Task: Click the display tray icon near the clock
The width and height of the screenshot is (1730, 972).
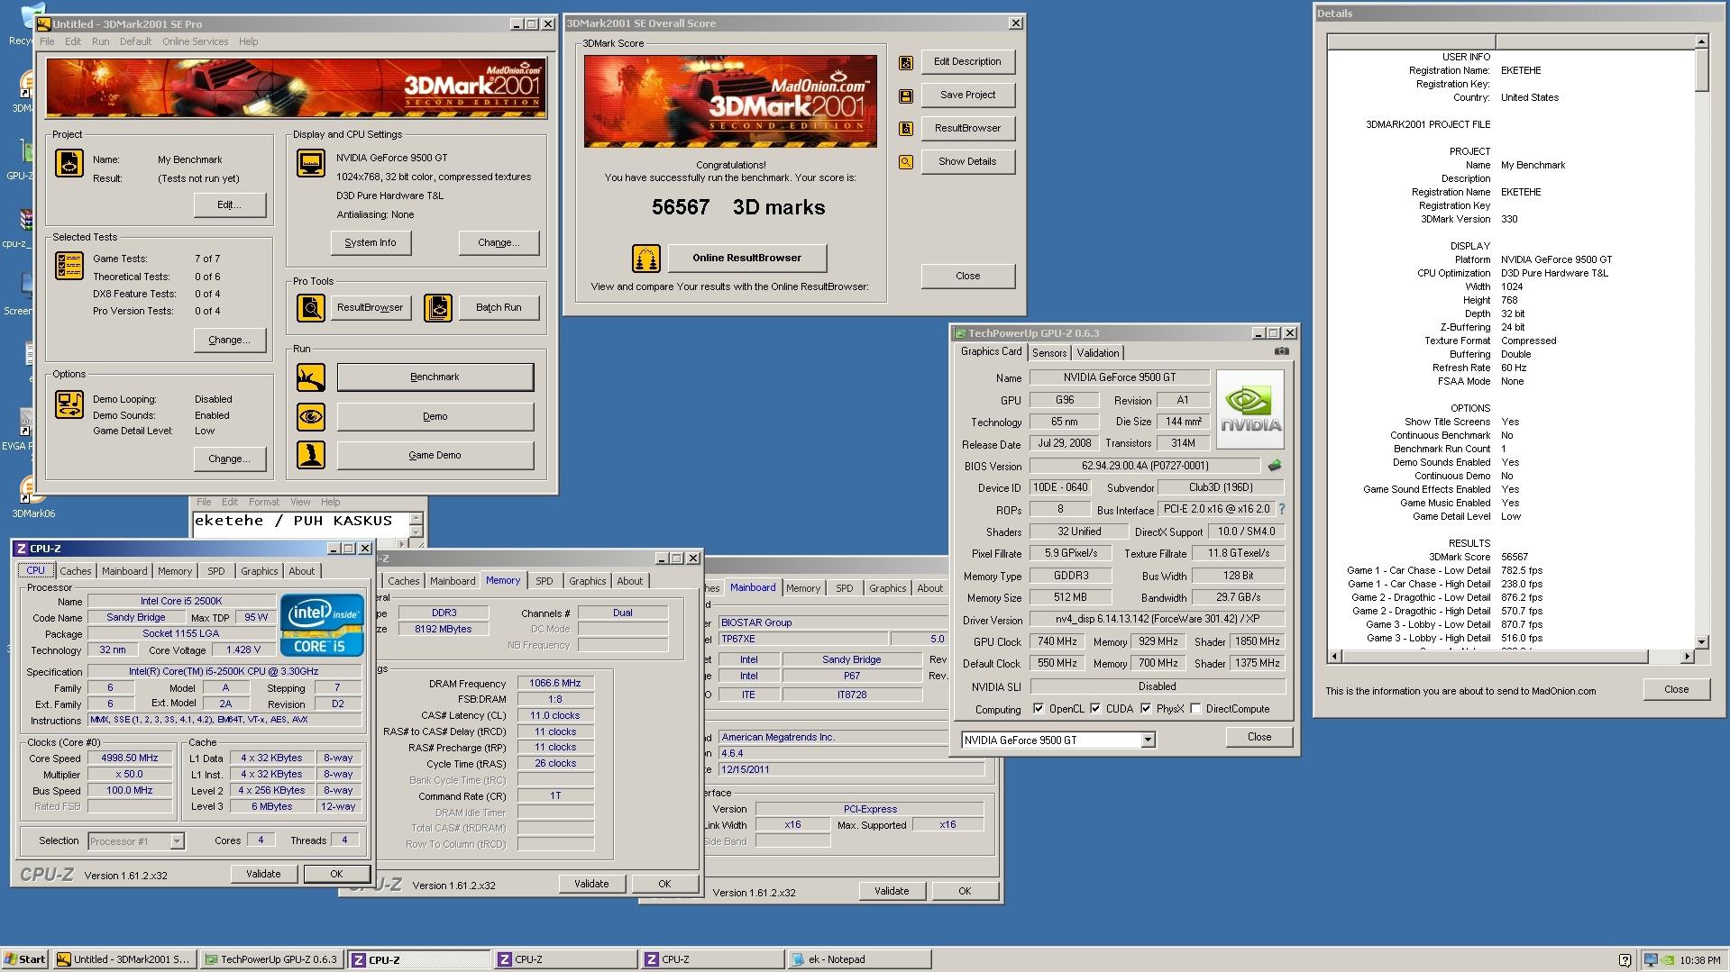Action: point(1651,959)
